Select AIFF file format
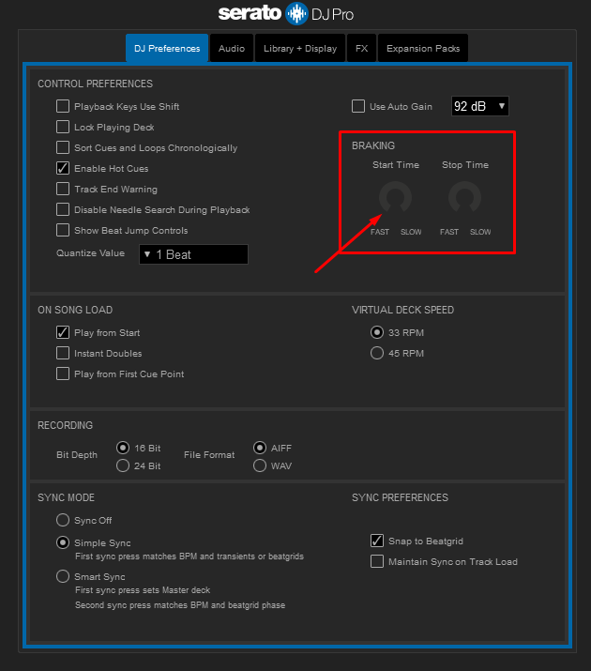 260,448
